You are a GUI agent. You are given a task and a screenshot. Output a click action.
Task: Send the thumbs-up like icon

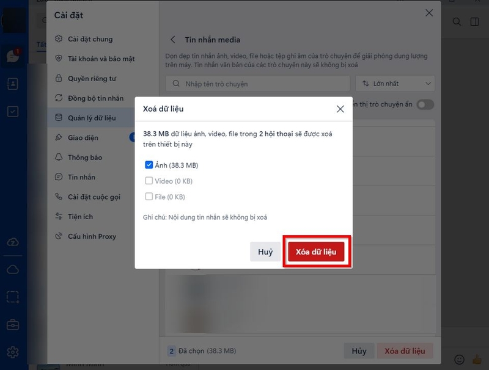[477, 360]
